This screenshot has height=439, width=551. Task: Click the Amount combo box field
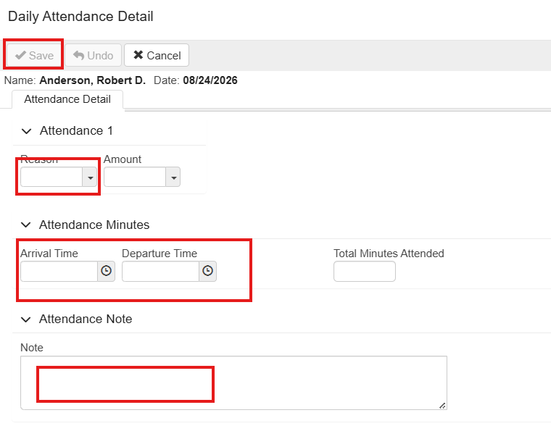pyautogui.click(x=135, y=177)
